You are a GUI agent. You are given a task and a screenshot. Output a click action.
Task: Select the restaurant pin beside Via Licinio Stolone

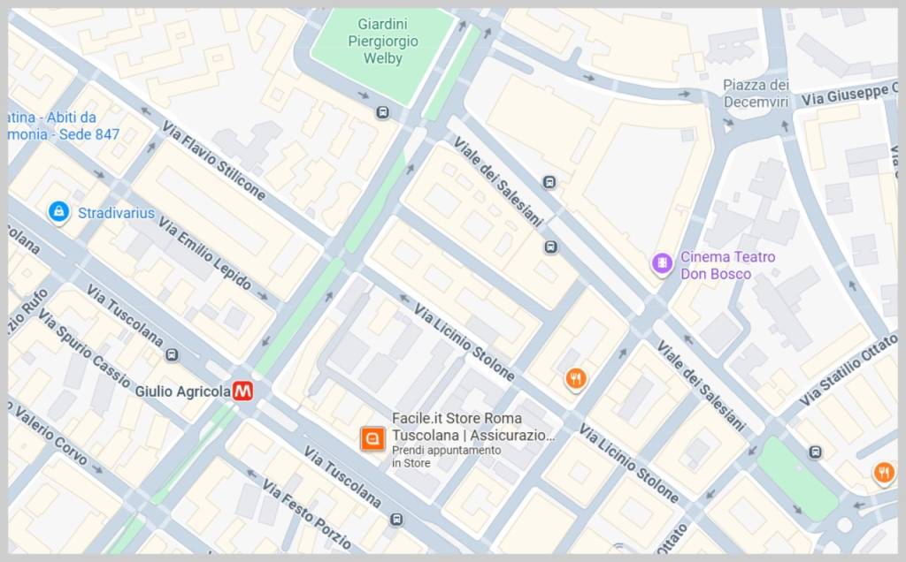575,379
